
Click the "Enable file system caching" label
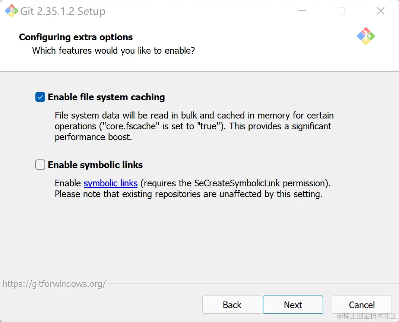point(106,97)
